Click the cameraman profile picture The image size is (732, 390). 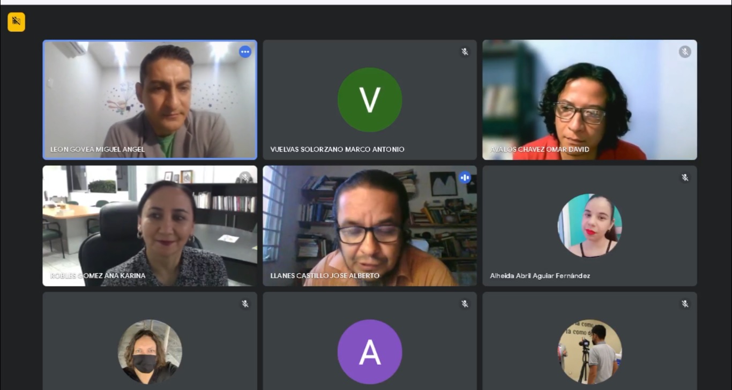(589, 352)
